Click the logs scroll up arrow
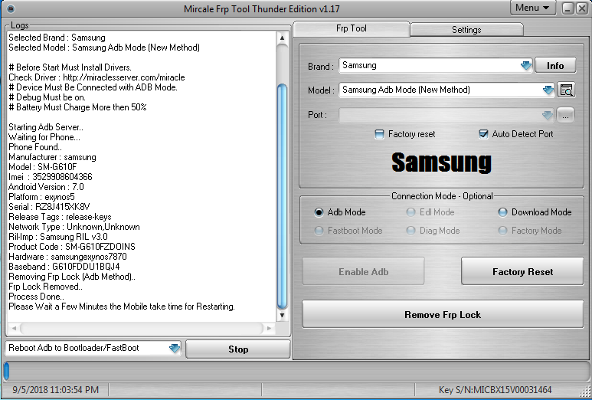 click(282, 38)
